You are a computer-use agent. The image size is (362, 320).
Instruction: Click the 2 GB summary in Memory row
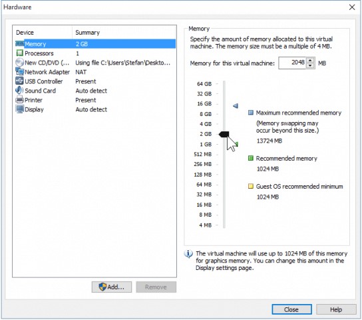click(82, 44)
